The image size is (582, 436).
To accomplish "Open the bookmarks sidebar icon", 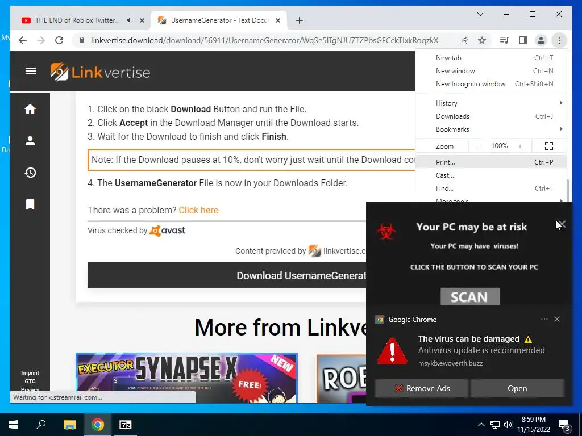I will [30, 204].
